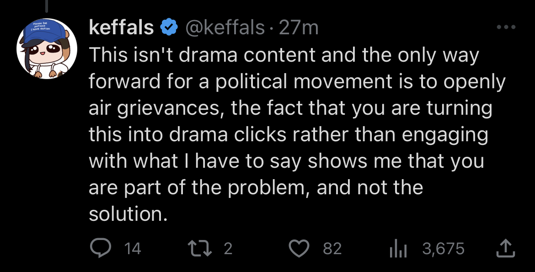Click the 'are part of the problem' text line
535x272 pixels.
(x=200, y=188)
